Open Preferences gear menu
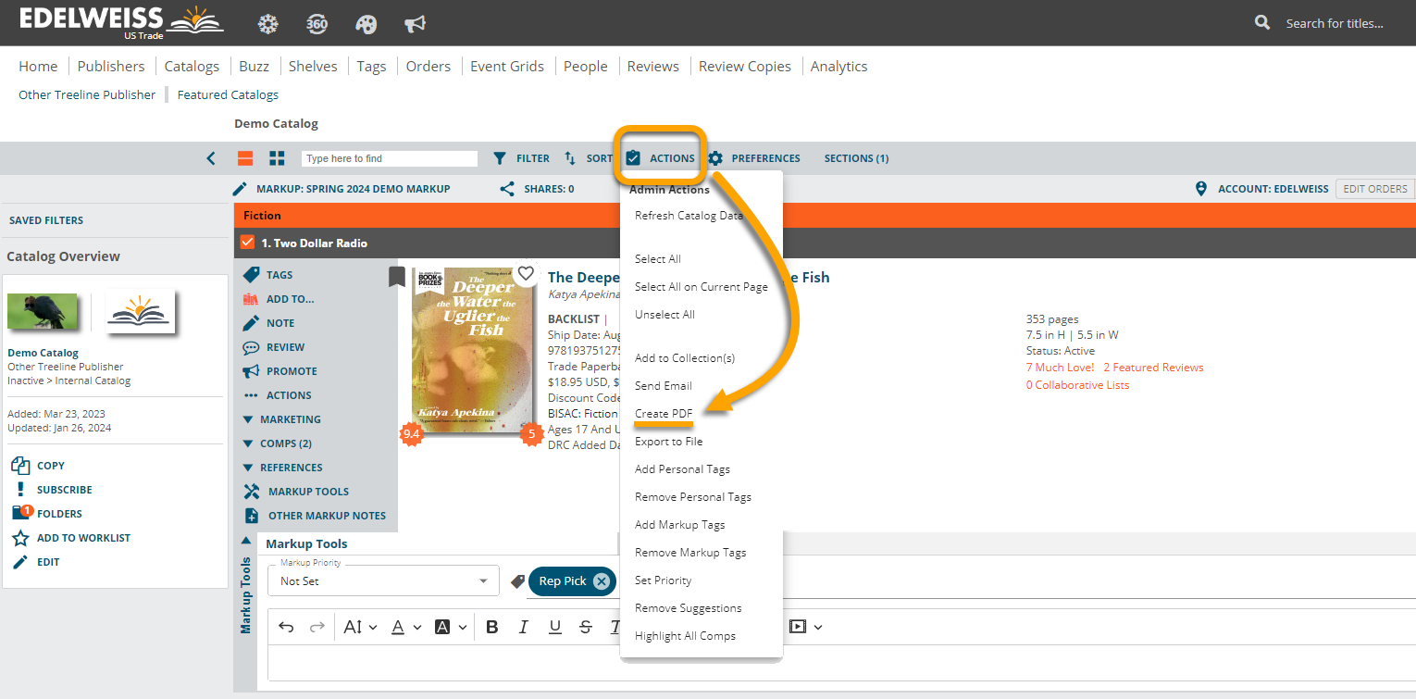The width and height of the screenshot is (1416, 699). point(754,158)
